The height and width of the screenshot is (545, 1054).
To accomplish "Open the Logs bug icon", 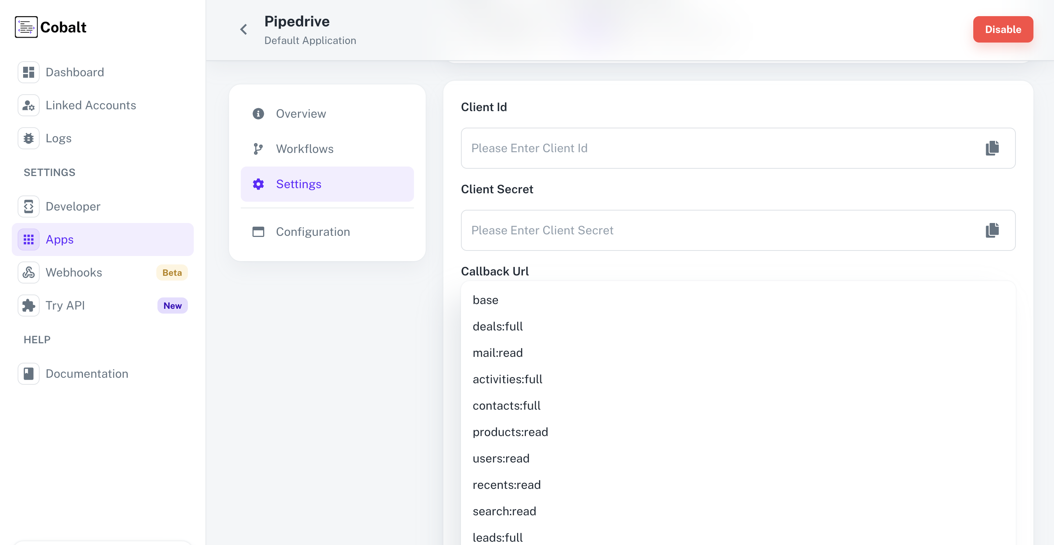I will point(28,139).
